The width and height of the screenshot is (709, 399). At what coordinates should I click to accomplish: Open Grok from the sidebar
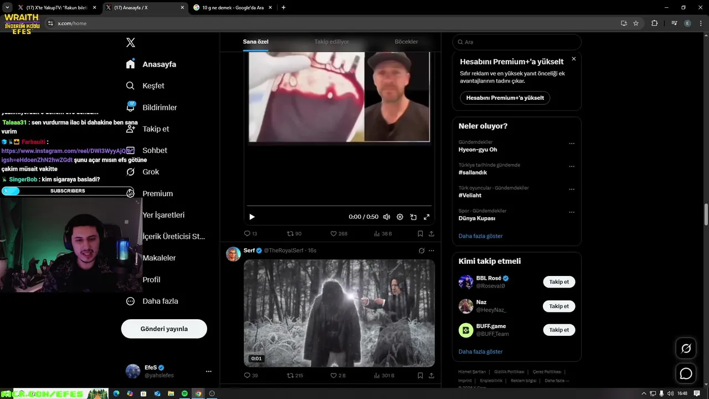tap(142, 172)
